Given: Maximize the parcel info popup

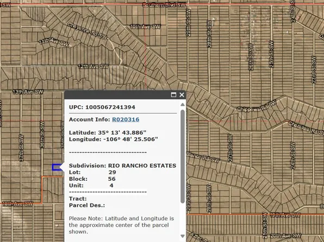Looking at the screenshot, I should point(173,95).
